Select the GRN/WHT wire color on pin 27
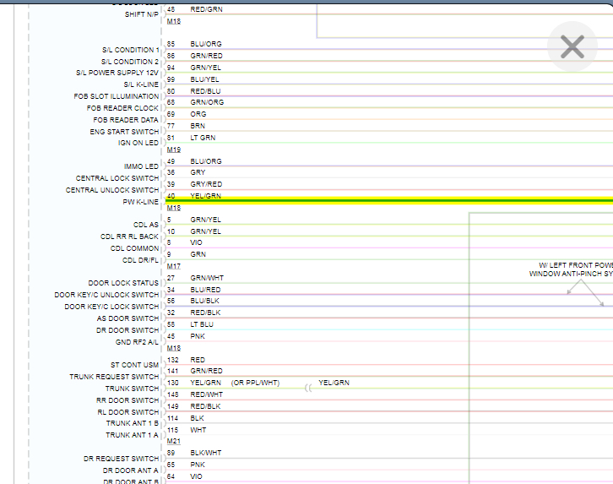 point(207,278)
